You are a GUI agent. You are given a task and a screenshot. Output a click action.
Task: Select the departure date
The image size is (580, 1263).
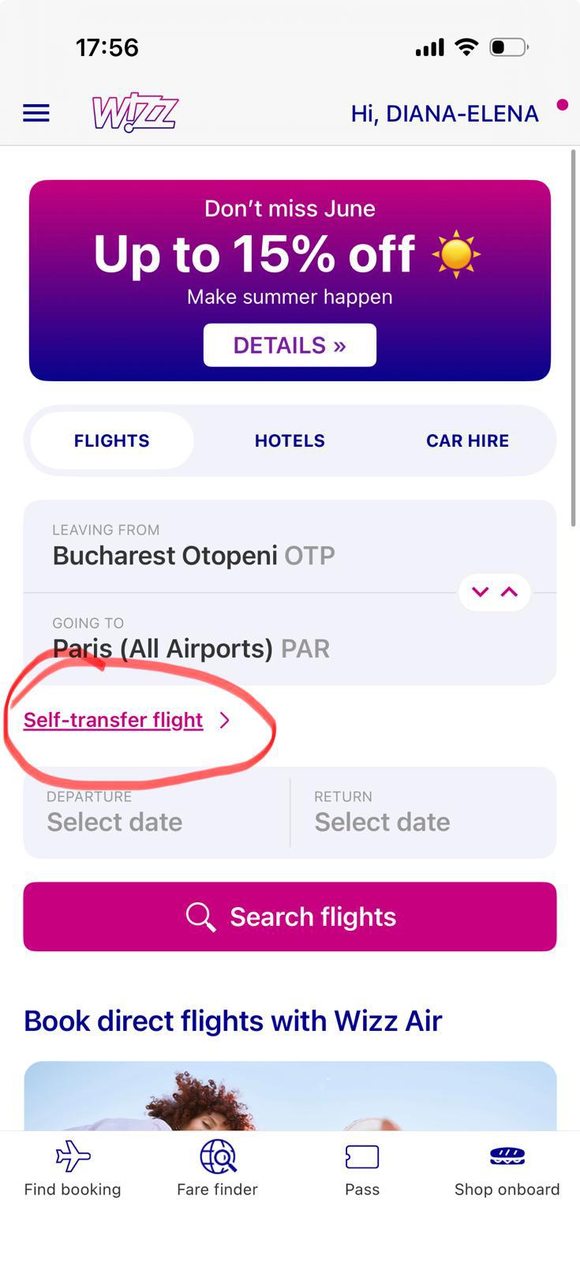pos(157,812)
